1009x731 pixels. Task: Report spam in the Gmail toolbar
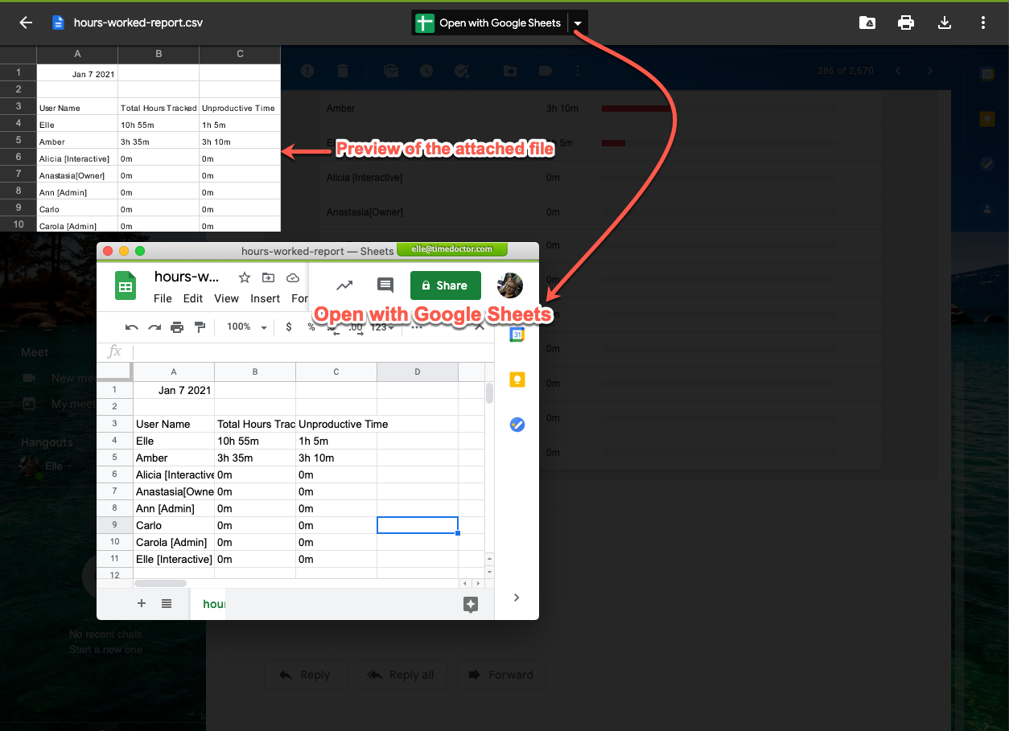(x=307, y=71)
